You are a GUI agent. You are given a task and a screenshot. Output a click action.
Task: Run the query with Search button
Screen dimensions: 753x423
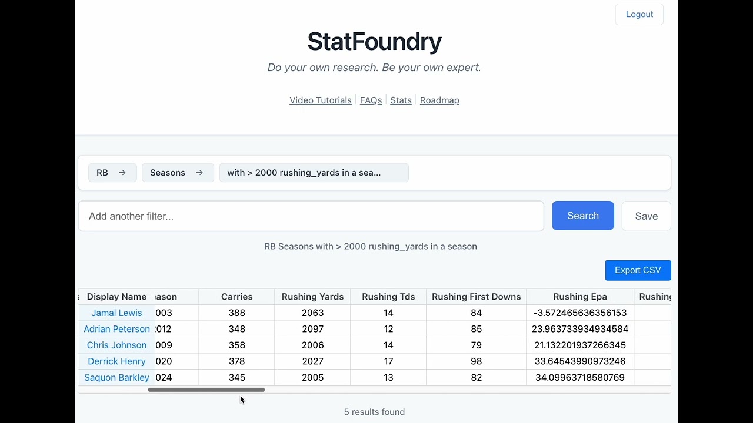coord(582,216)
